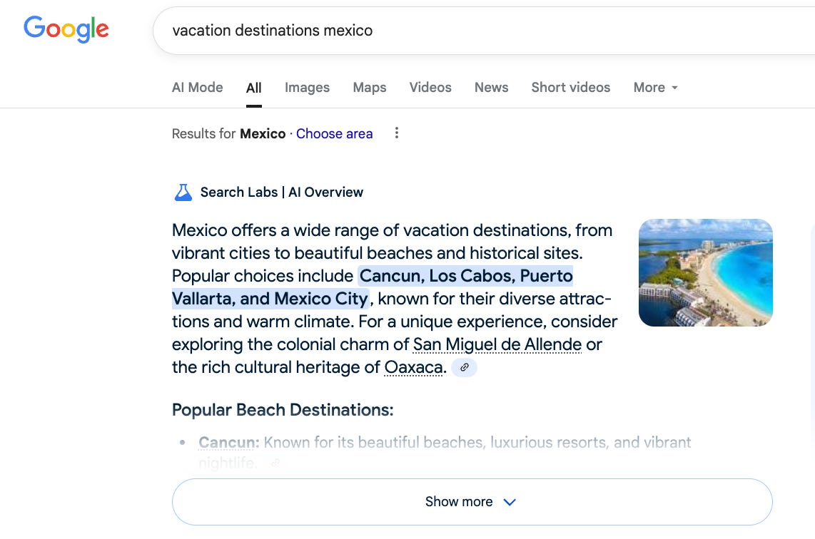Click the Search Labs | AI Overview heading
The image size is (815, 539).
(282, 192)
